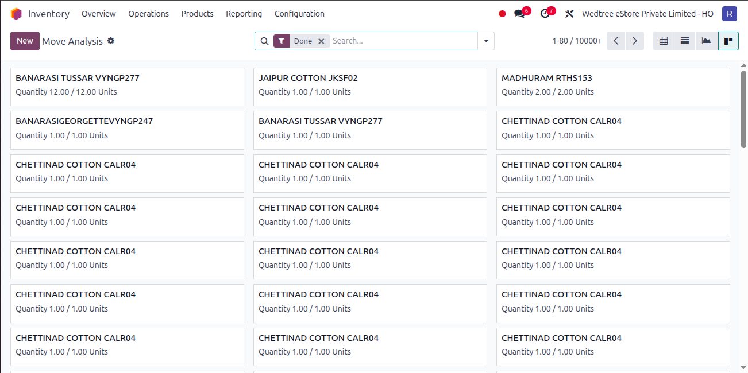Open the Overview menu
Screen dimensions: 748x373
point(99,14)
